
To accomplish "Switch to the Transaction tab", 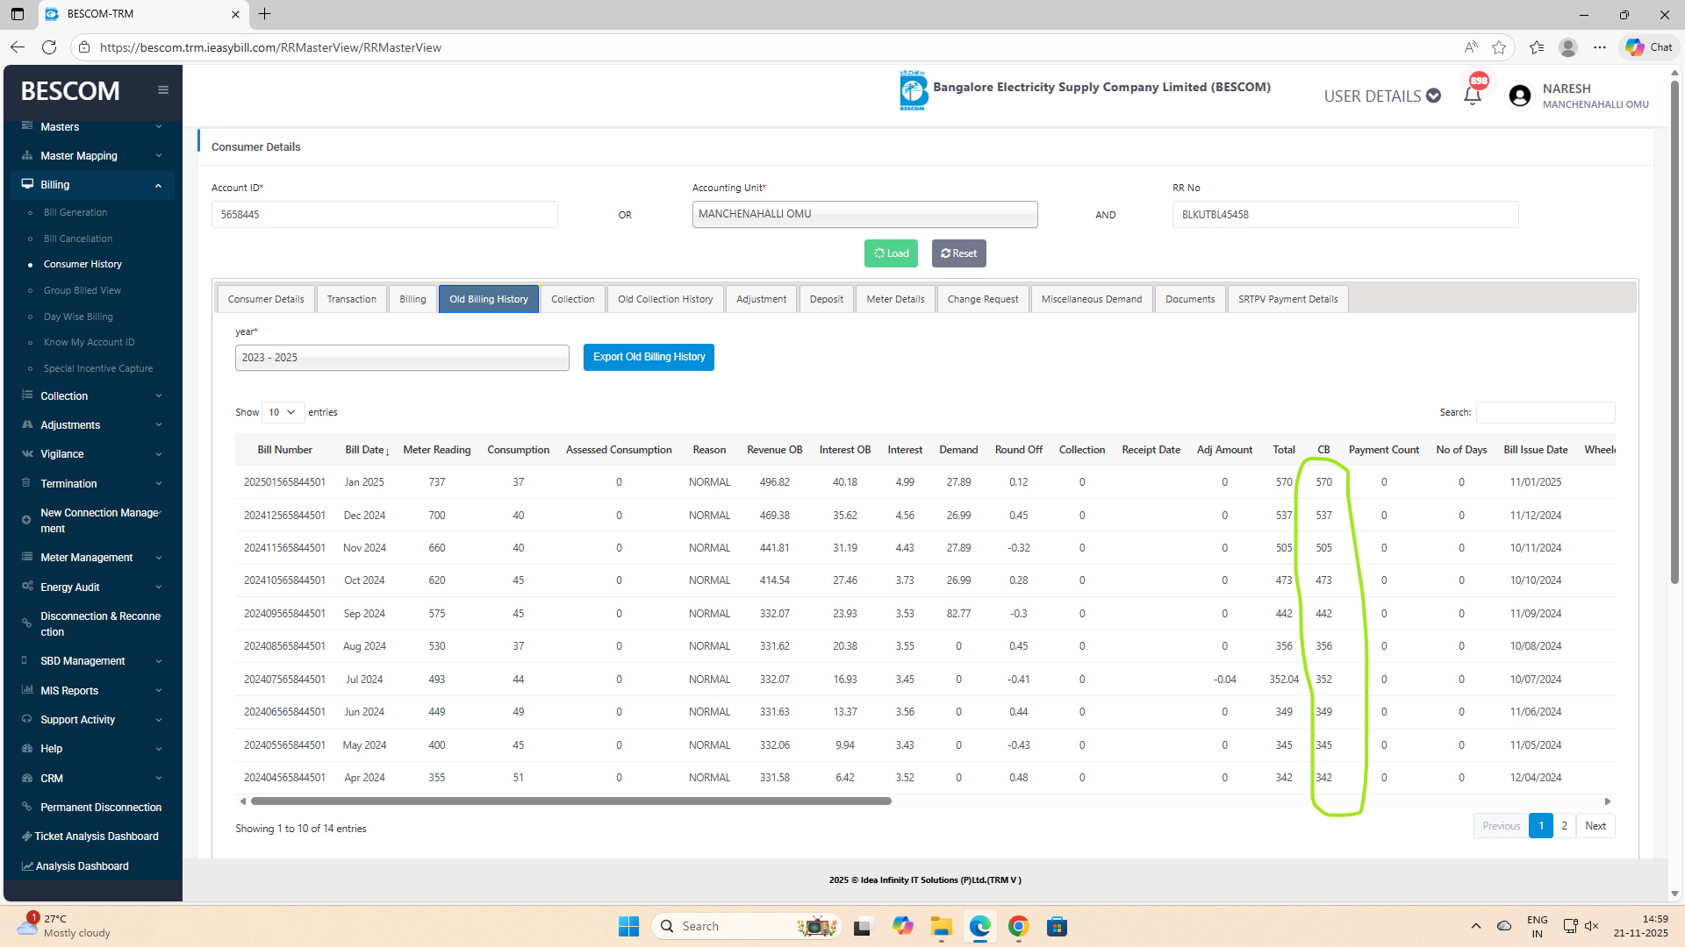I will pos(351,299).
